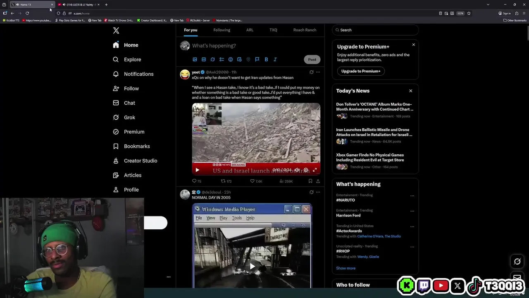This screenshot has height=298, width=529.
Task: Open Grok from the sidebar
Action: (x=124, y=118)
